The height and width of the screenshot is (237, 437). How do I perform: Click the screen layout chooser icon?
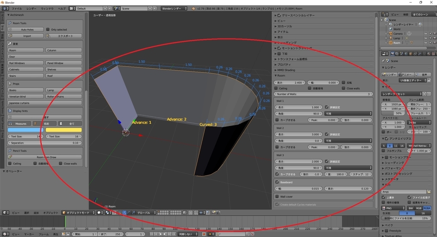[71, 9]
